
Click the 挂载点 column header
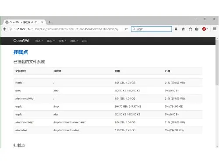coord(57,71)
